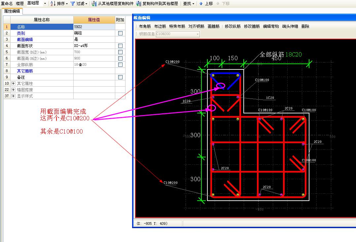Click the 700 section width value

tap(94, 52)
